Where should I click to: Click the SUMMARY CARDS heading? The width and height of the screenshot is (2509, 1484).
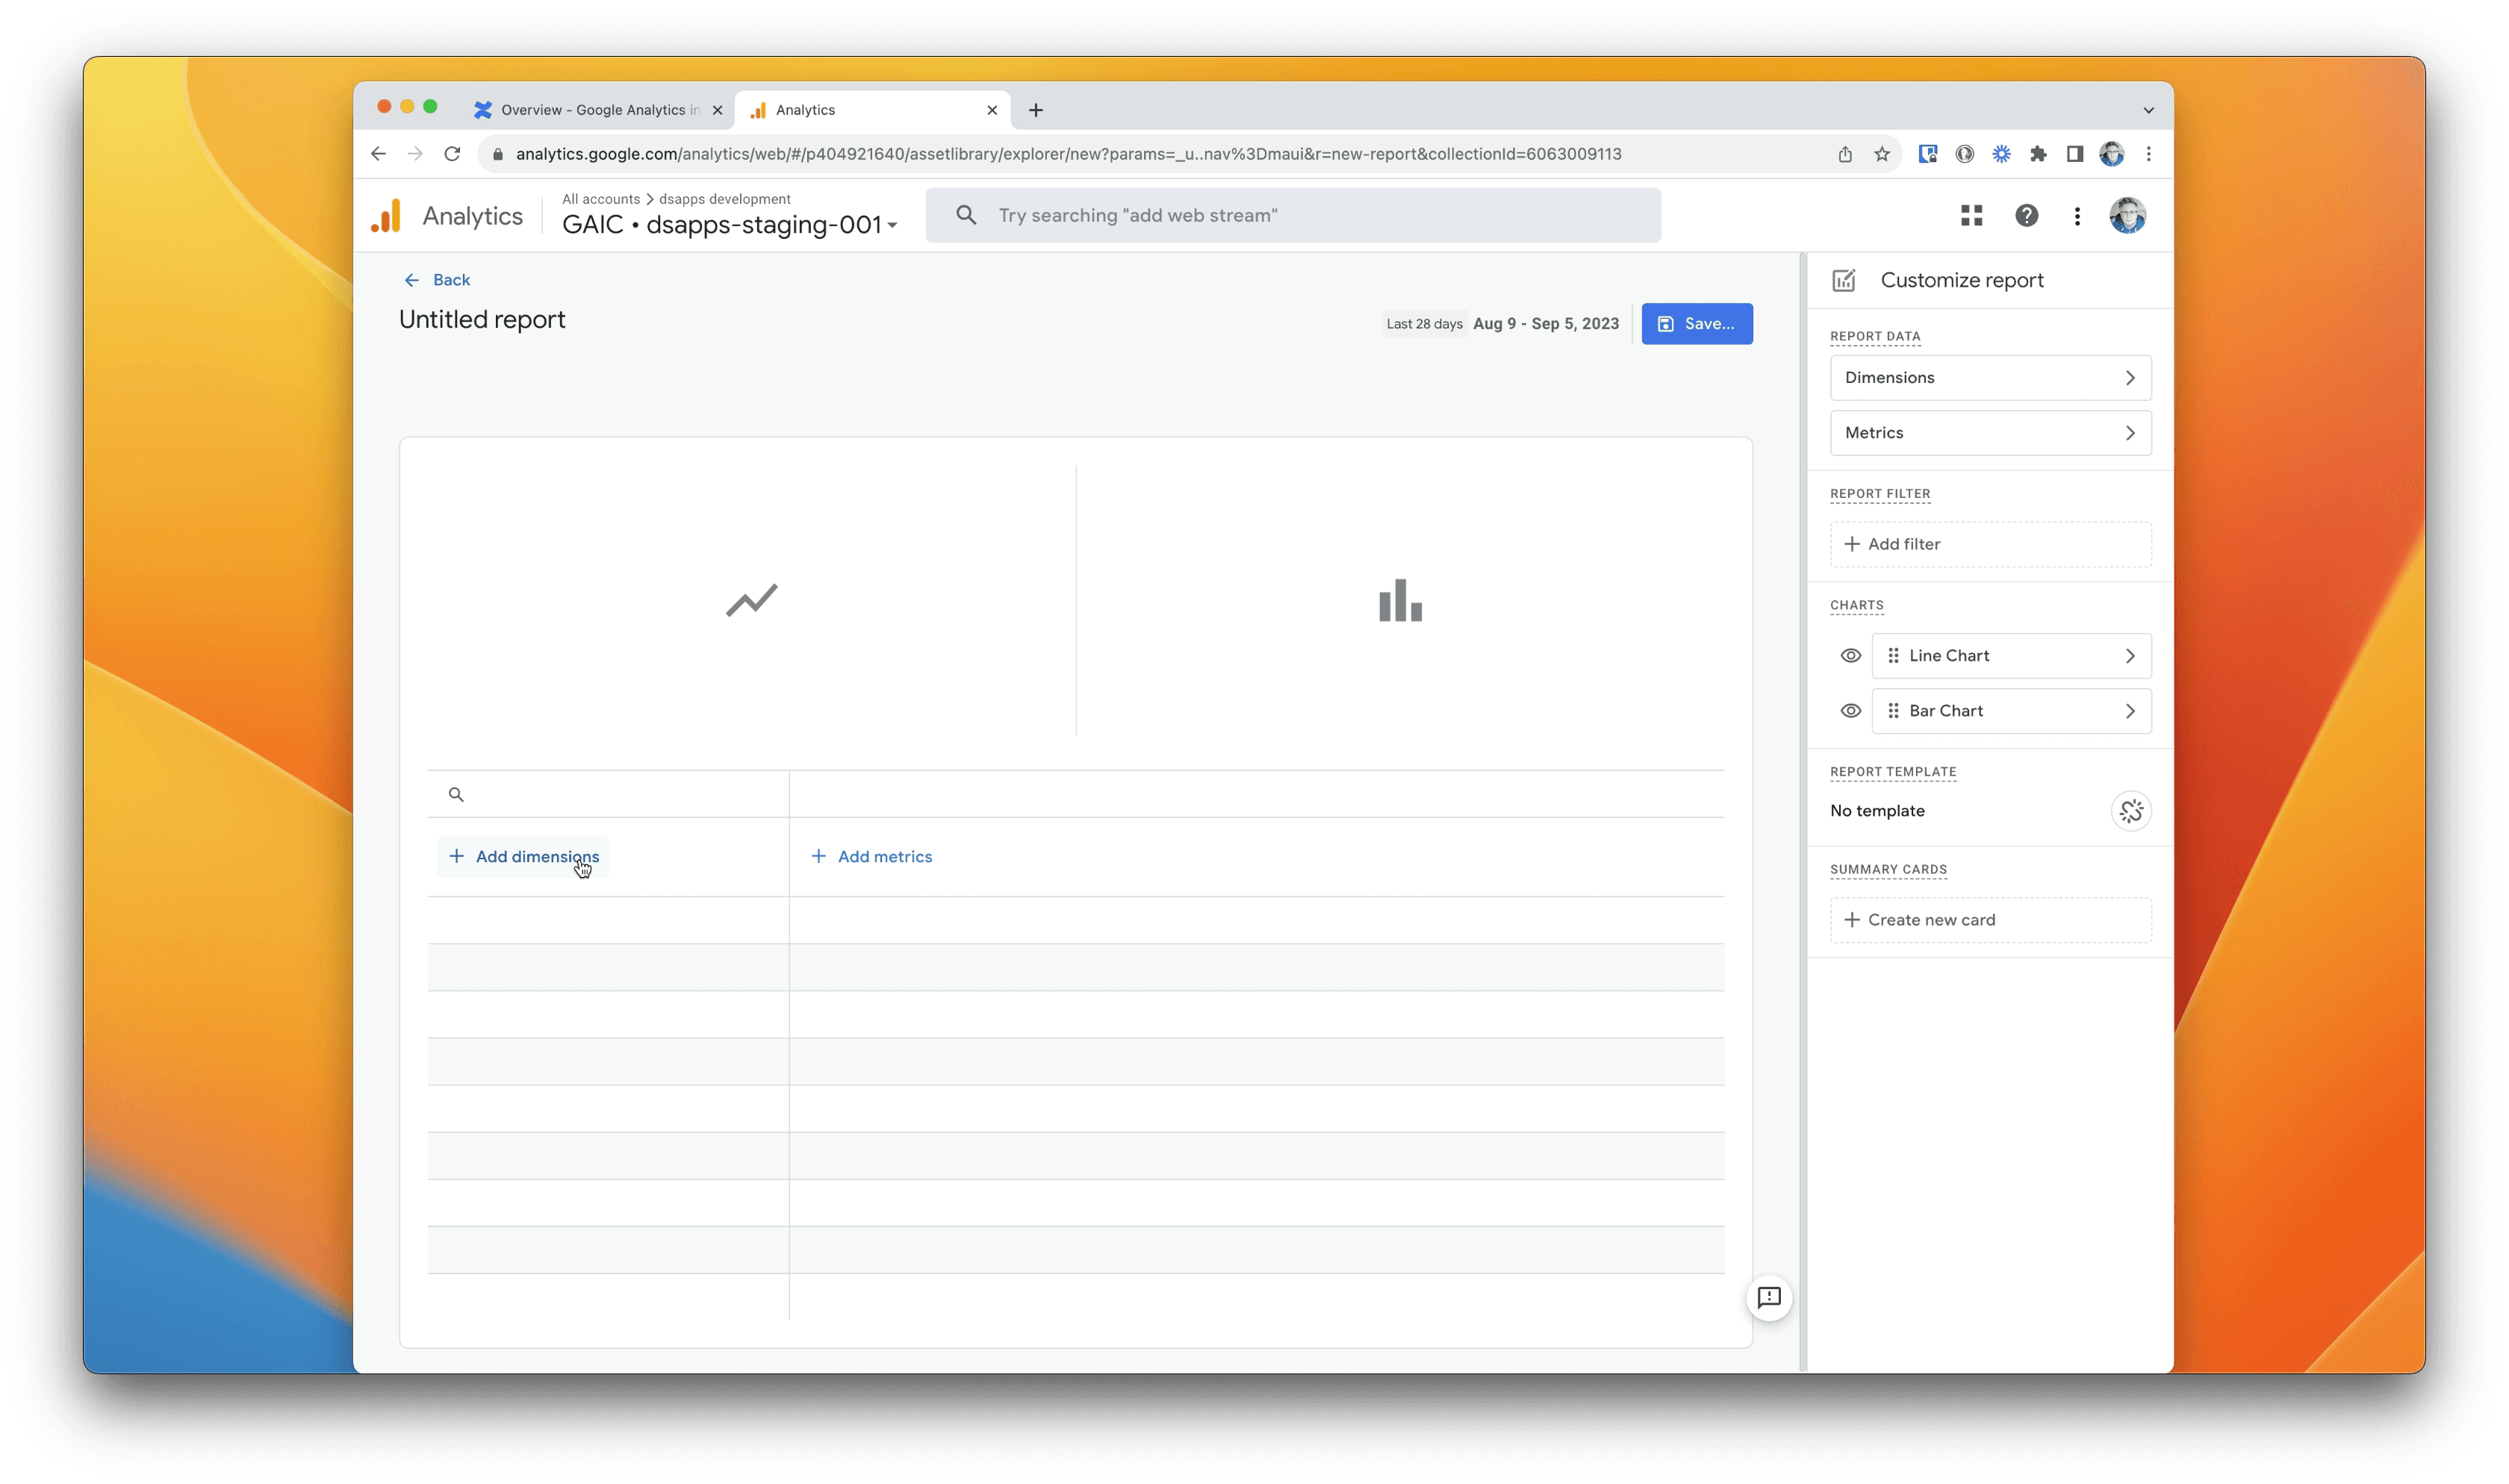coord(1888,869)
